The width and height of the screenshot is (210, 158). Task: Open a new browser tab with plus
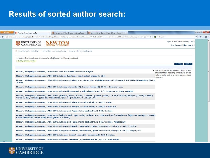coord(126,33)
